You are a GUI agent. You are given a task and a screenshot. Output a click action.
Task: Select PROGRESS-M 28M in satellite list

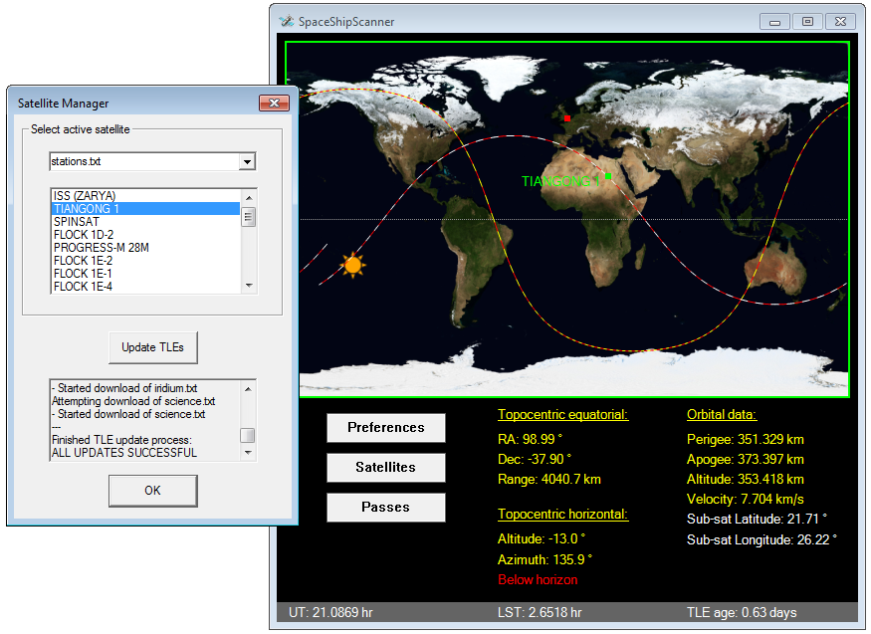tap(145, 248)
